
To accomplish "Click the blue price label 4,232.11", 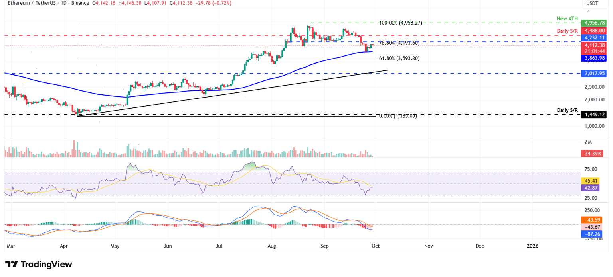I will 593,38.
